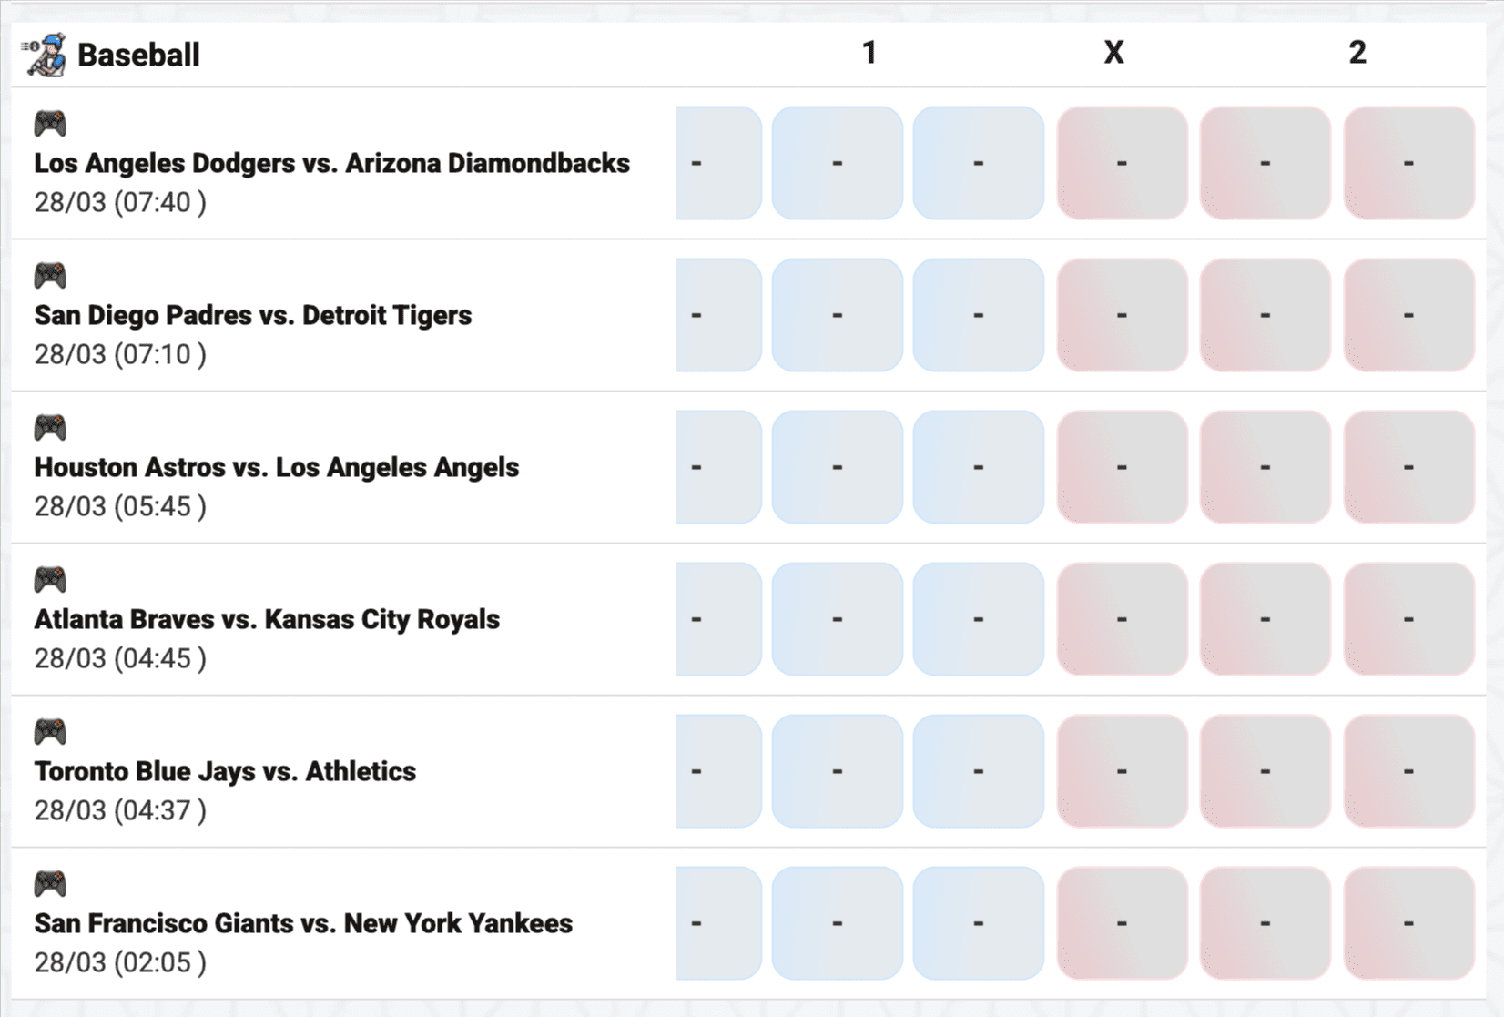Click gamepad icon above Giants vs. Yankees
The width and height of the screenshot is (1504, 1017).
(50, 883)
